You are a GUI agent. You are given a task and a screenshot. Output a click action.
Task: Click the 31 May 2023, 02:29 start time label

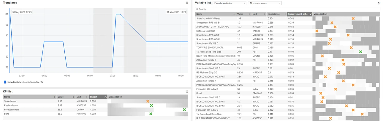22,12
